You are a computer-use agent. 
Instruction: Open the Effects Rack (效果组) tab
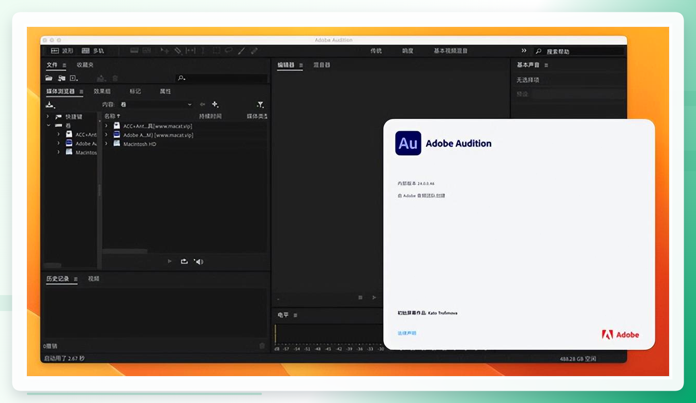102,91
